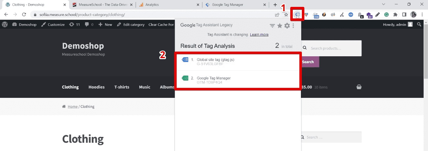Click the blue eye extension icon
Screen dimensions: 428x151
click(351, 14)
